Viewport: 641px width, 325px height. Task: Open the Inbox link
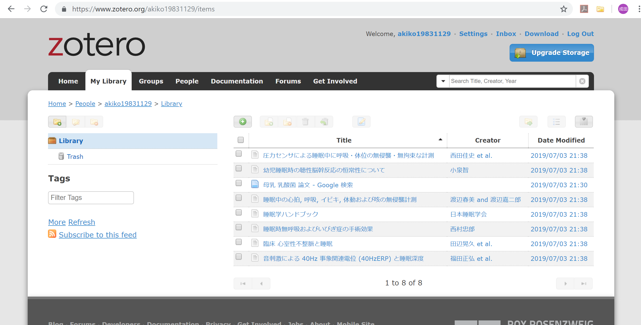[506, 34]
